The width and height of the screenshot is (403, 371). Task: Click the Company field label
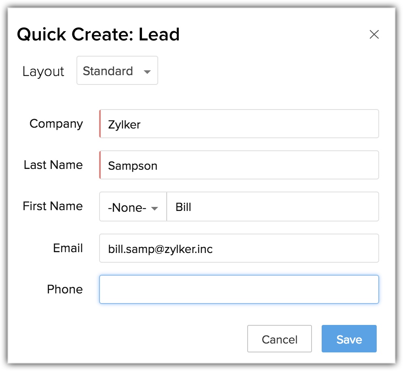(56, 124)
